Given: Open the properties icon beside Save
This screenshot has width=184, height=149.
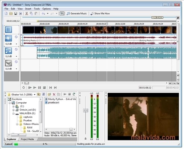Looking at the screenshot, I should click(20, 13).
